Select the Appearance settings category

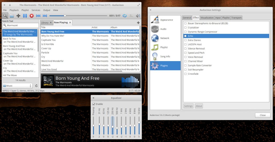(x=165, y=20)
